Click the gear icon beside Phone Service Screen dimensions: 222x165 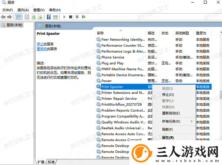click(x=98, y=57)
